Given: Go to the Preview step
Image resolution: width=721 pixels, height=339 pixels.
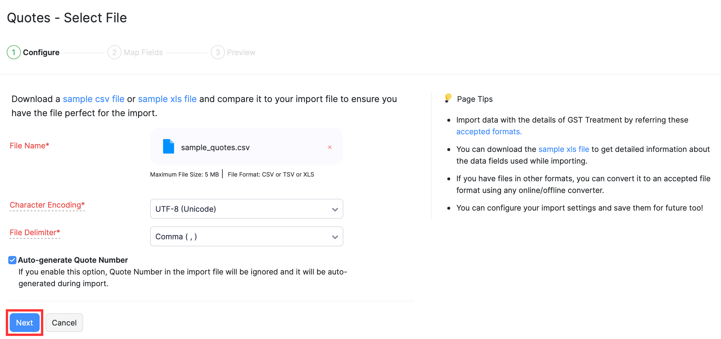Looking at the screenshot, I should 241,52.
